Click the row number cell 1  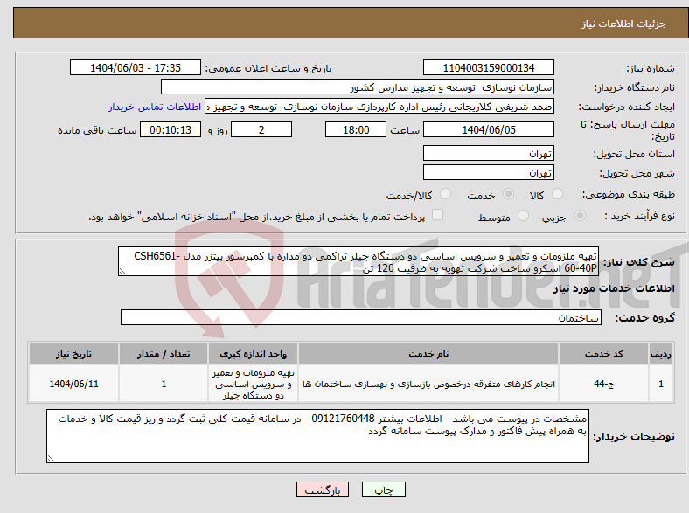661,384
